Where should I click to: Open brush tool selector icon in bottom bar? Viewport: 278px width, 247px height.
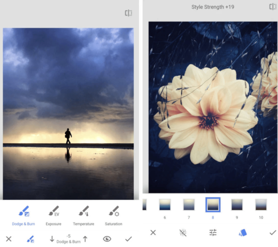point(31,239)
